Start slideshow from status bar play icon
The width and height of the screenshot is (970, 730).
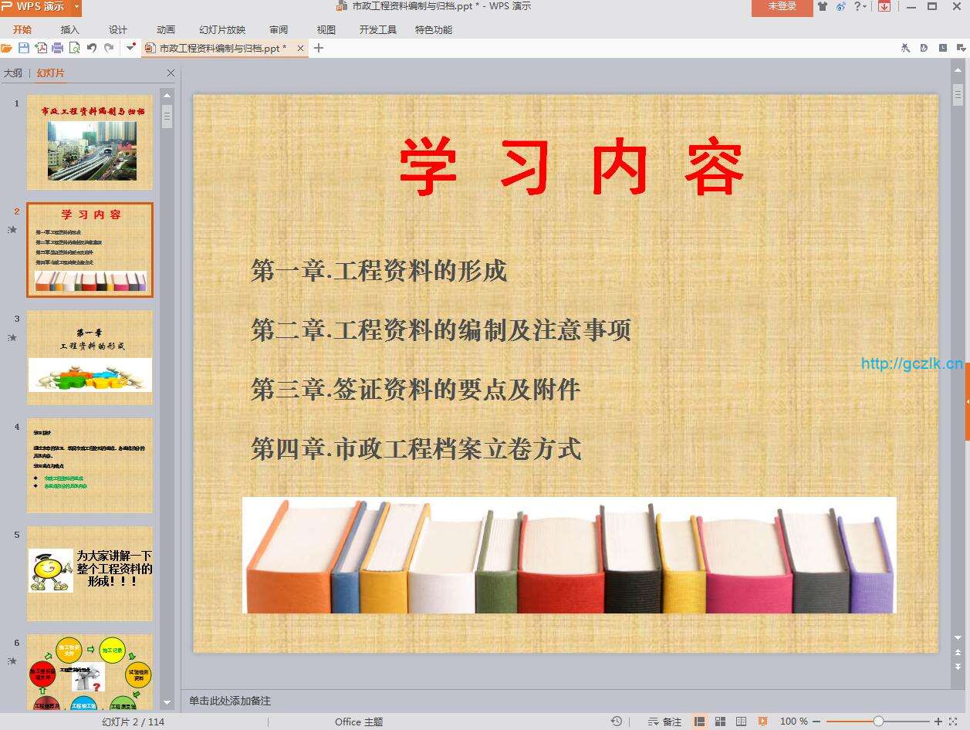[762, 722]
